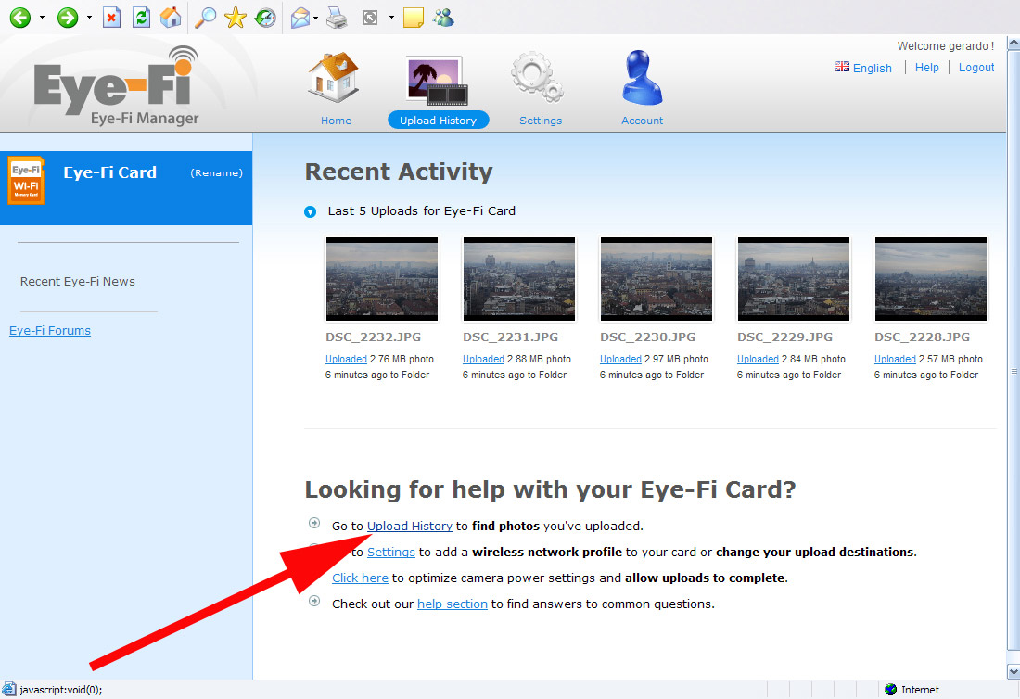
Task: Follow the Upload History link in help text
Action: pyautogui.click(x=410, y=526)
